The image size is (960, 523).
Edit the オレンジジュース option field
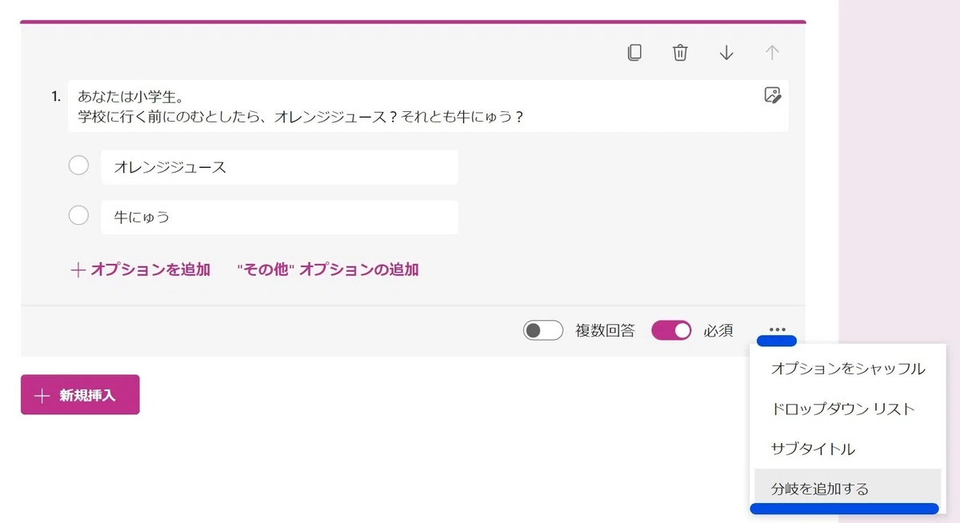[x=279, y=167]
